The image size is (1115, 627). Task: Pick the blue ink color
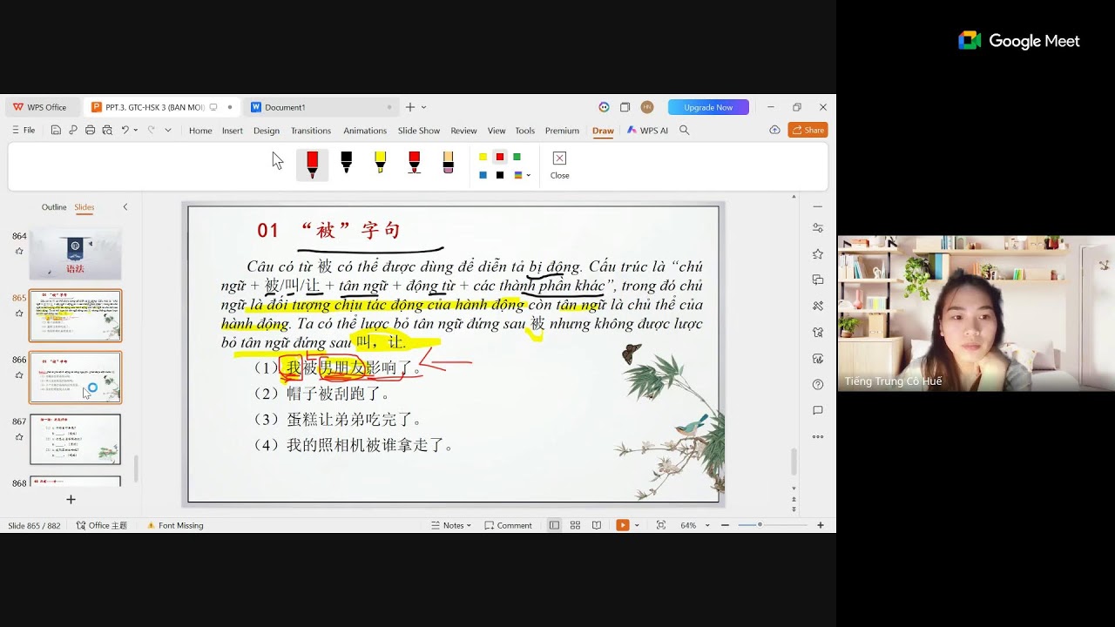pos(483,175)
